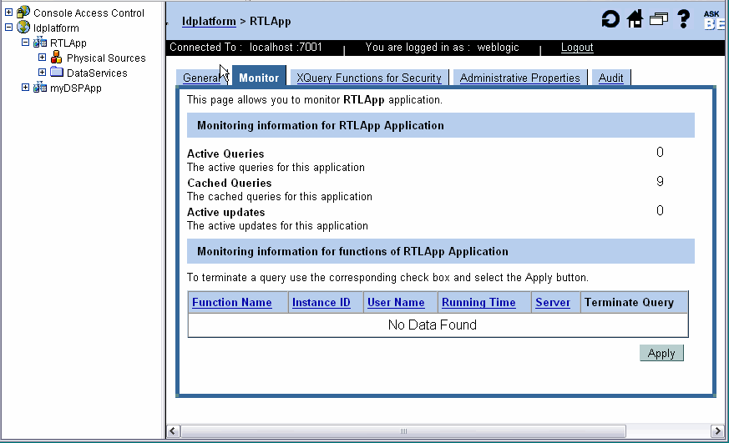Open new window icon in header
The width and height of the screenshot is (729, 443).
[658, 19]
